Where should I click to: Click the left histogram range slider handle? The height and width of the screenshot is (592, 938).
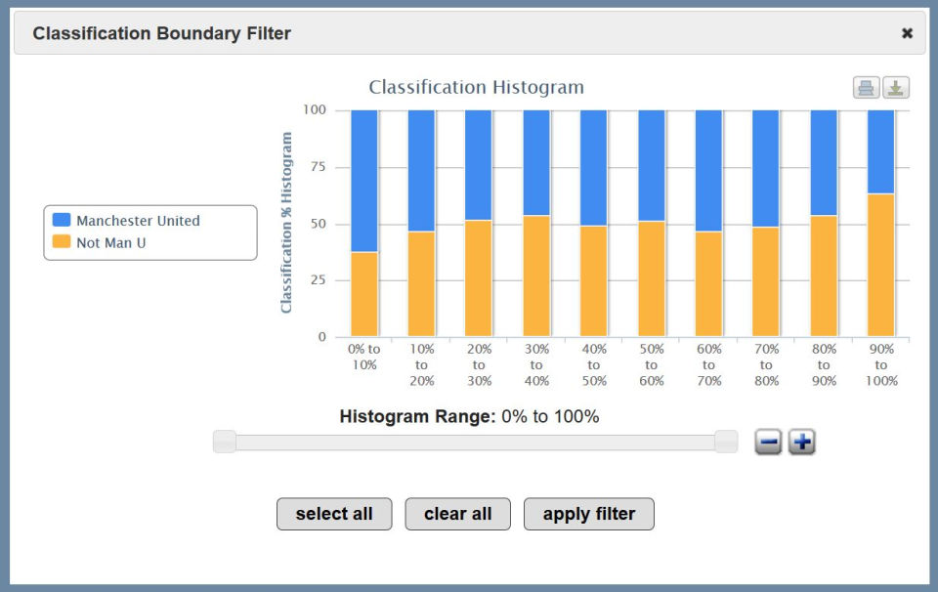click(x=225, y=442)
